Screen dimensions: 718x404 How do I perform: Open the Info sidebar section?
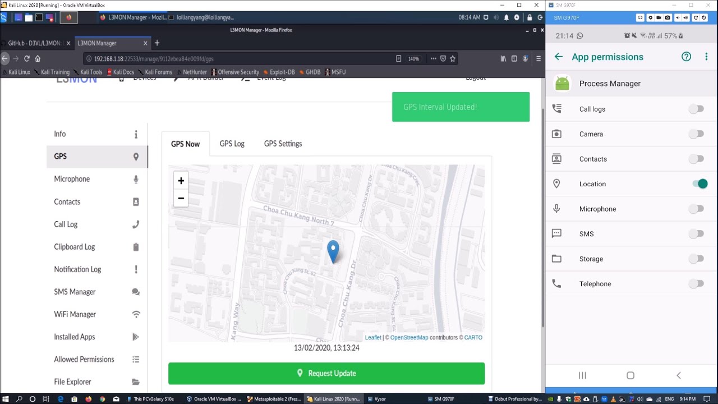coord(97,134)
